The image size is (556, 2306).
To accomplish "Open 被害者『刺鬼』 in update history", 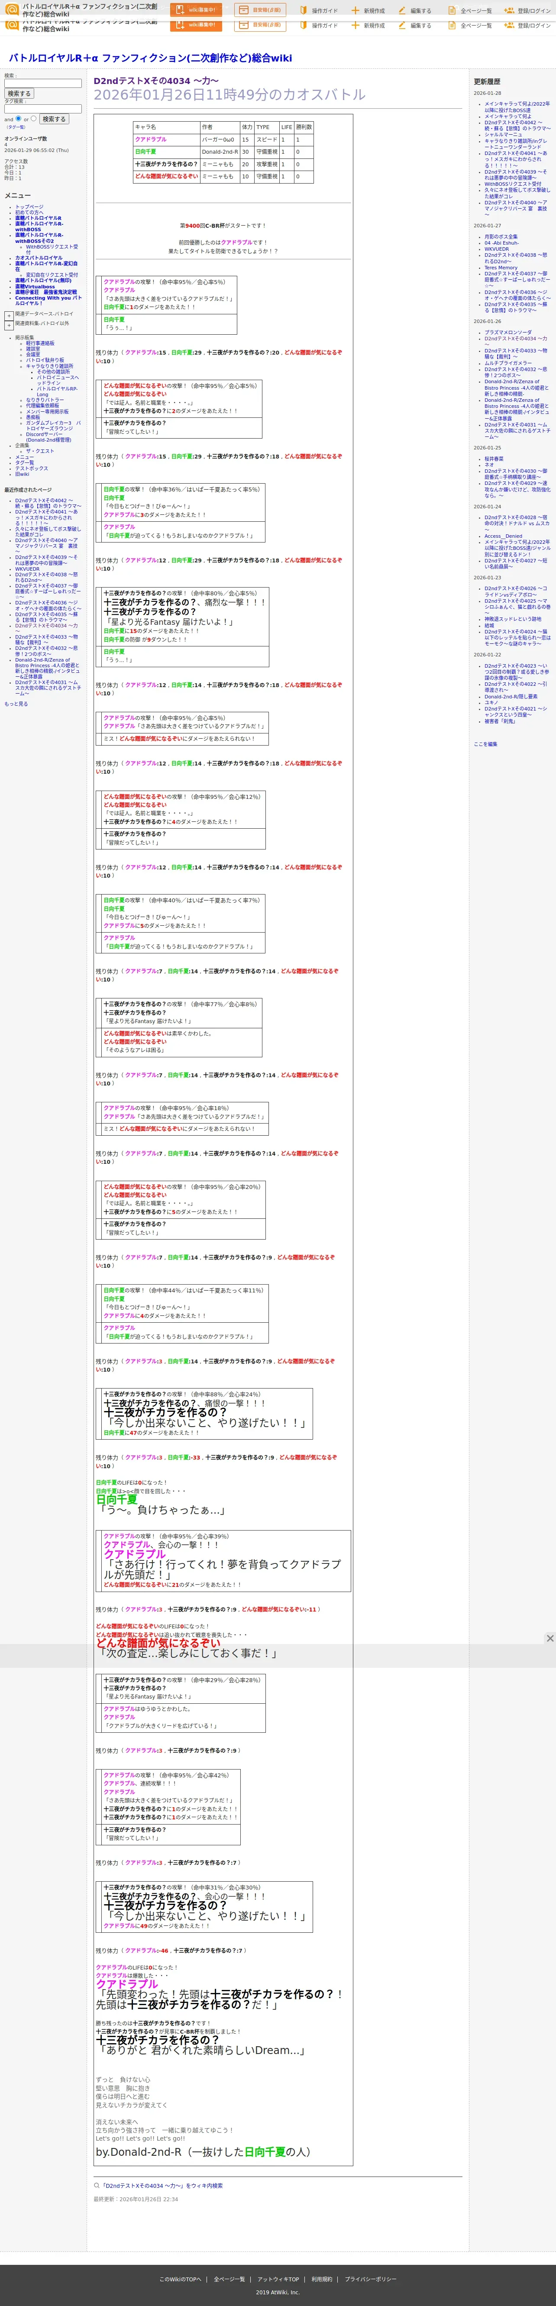I will (x=501, y=720).
